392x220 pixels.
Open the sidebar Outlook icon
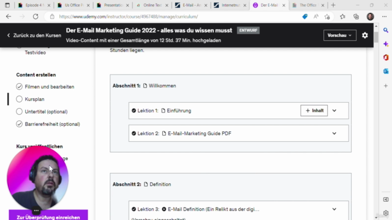[386, 71]
